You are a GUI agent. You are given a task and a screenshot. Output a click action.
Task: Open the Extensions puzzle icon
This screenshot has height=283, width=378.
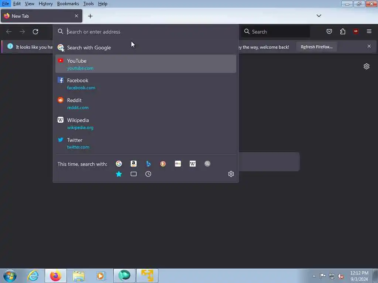(343, 31)
